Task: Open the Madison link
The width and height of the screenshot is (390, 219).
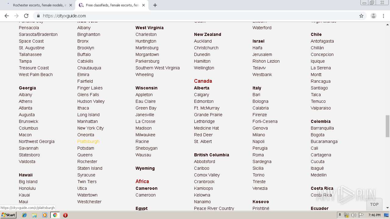Action: tap(144, 128)
